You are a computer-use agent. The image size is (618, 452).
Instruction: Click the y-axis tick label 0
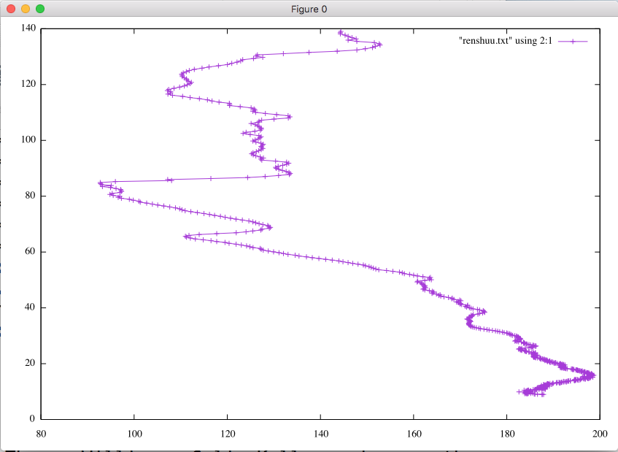[x=33, y=419]
